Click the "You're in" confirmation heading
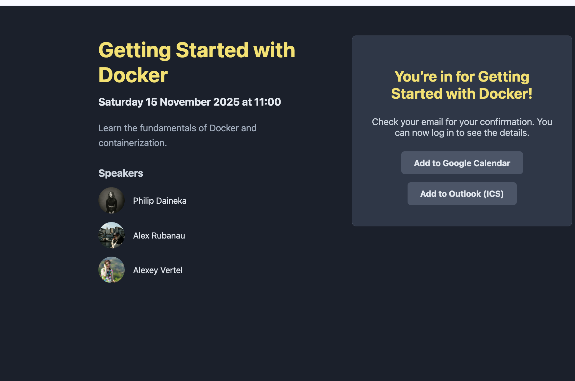Image resolution: width=575 pixels, height=381 pixels. pyautogui.click(x=462, y=77)
